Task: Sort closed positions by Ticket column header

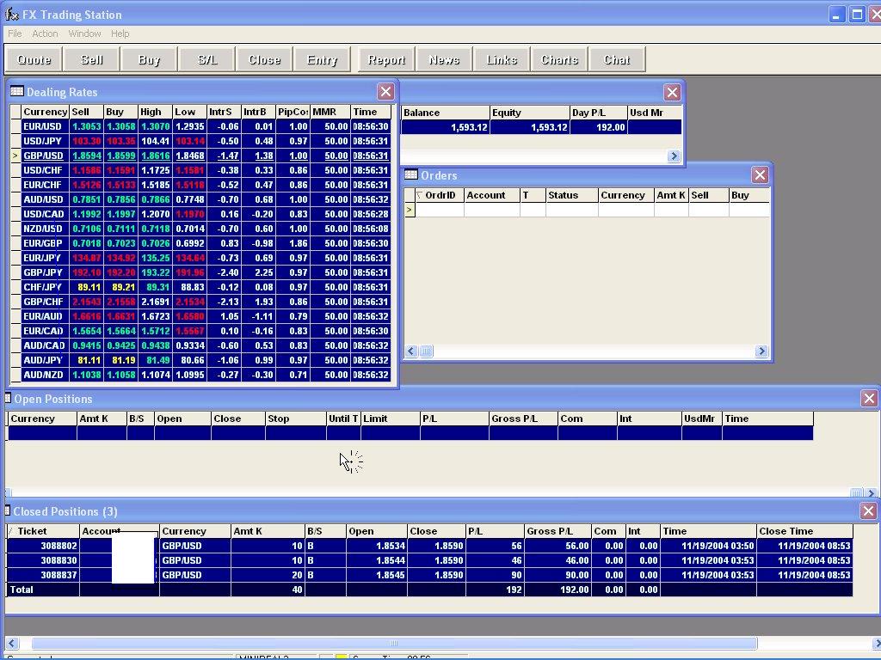Action: click(43, 531)
